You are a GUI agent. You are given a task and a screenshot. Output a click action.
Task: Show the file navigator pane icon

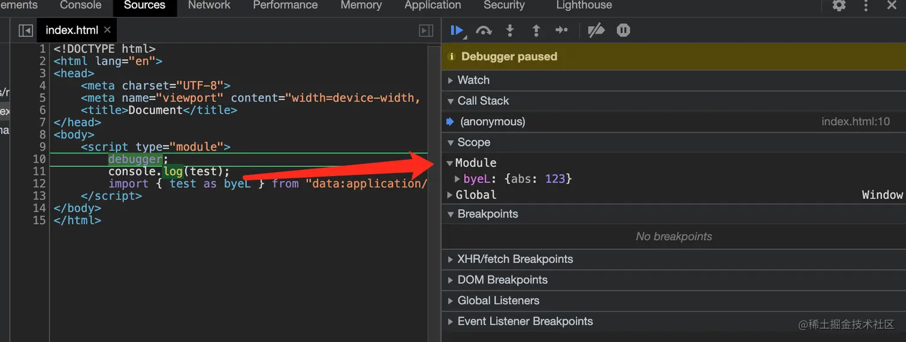(26, 30)
